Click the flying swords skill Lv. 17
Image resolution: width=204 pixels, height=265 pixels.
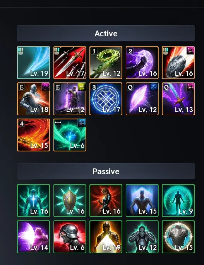70,63
